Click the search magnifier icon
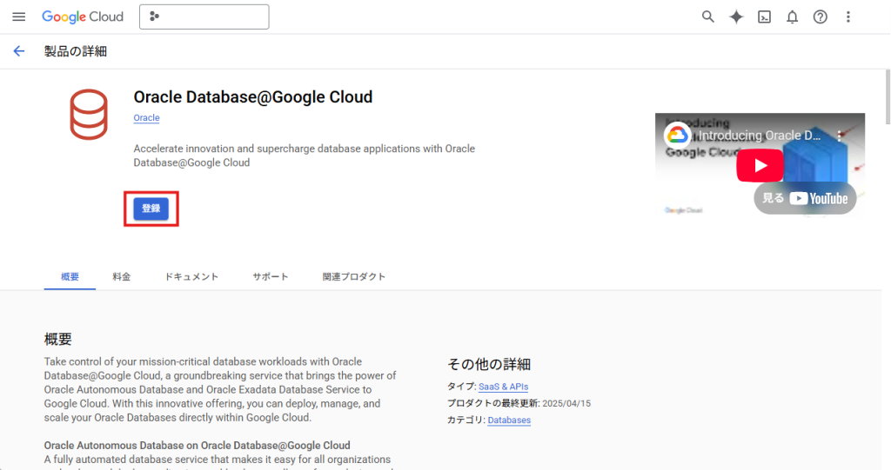 point(708,17)
